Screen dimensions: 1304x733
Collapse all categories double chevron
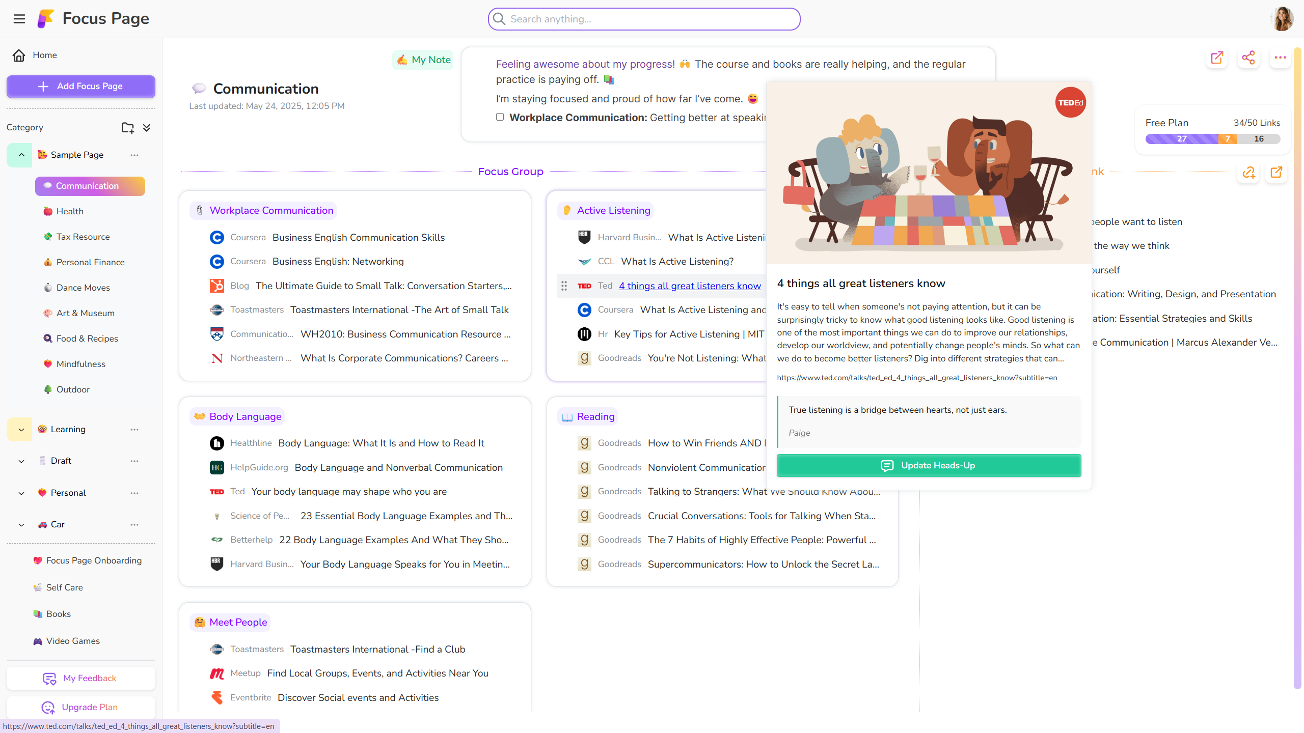coord(147,128)
